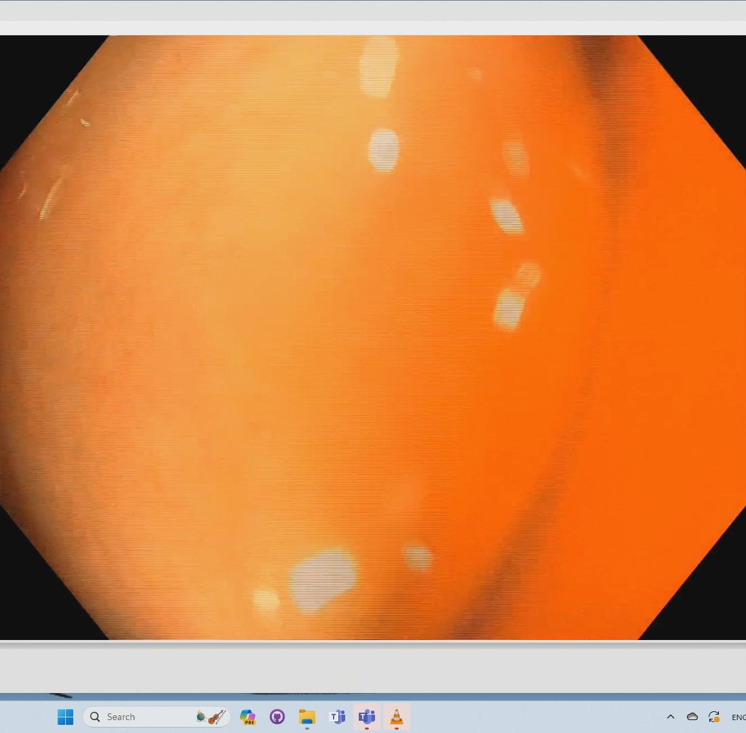
Task: Open the sync status tray icon
Action: click(x=713, y=716)
